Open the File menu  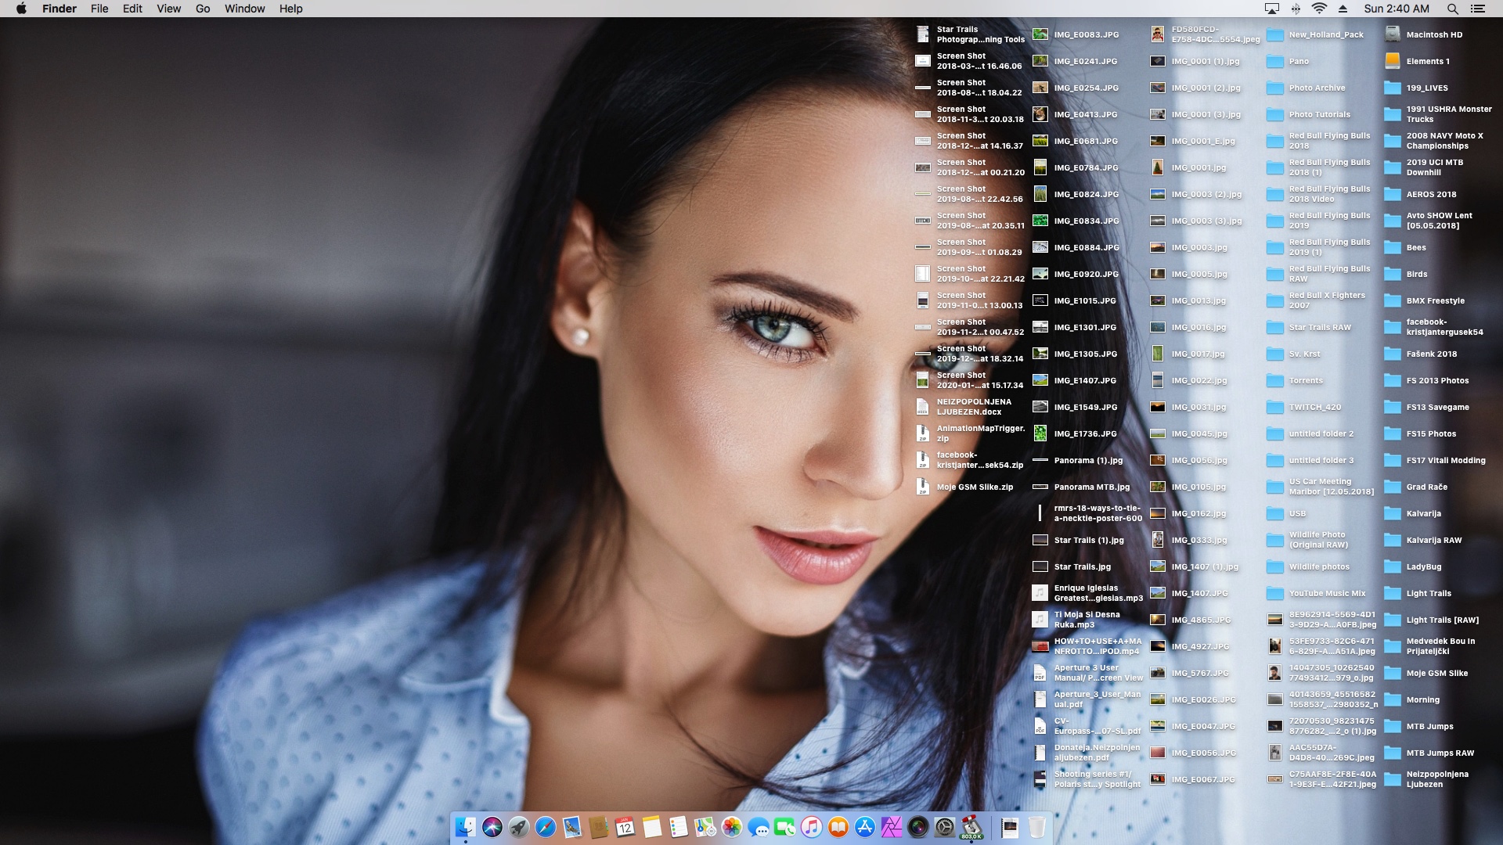tap(99, 9)
